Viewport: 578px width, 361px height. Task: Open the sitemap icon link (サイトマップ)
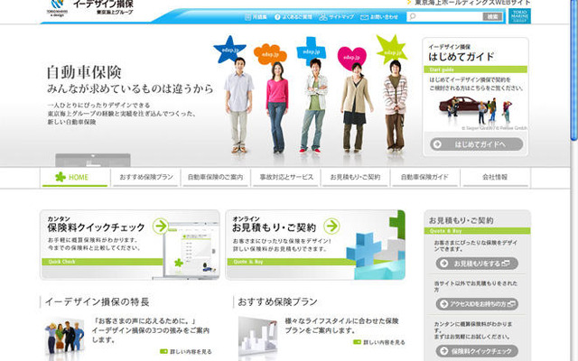coord(337,17)
